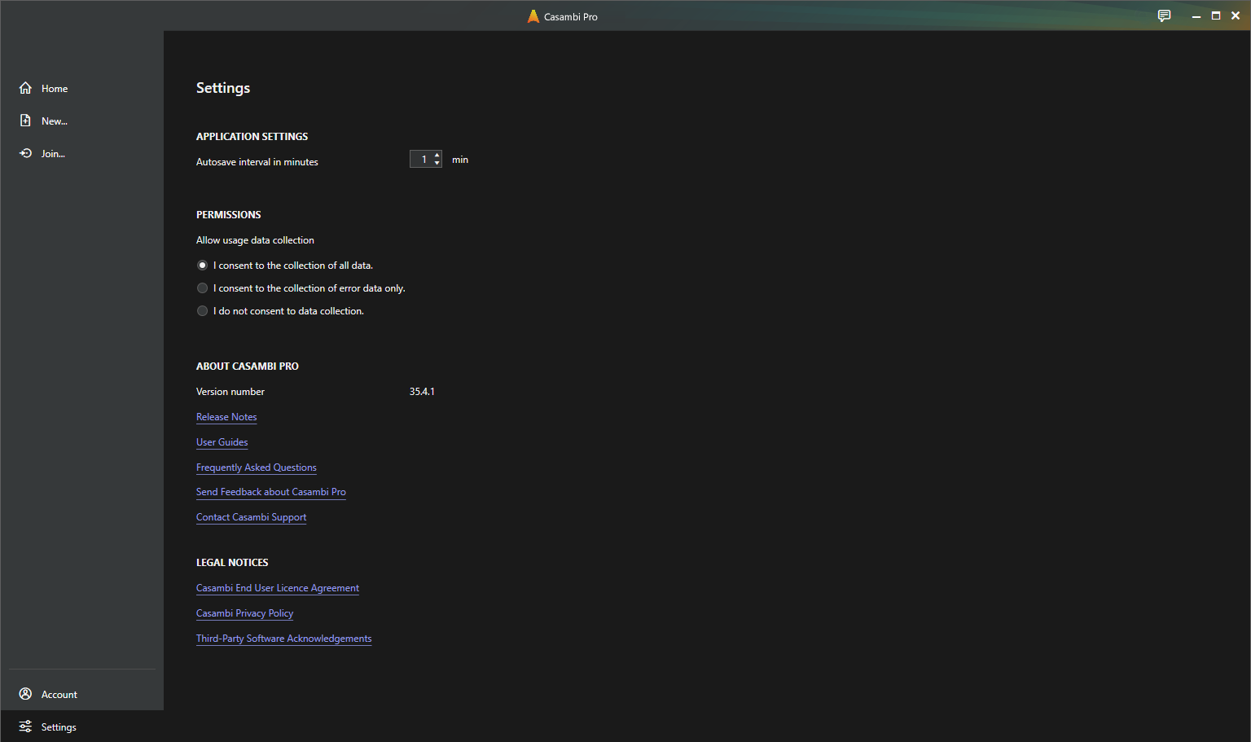Choose do not consent to data collection

[203, 311]
